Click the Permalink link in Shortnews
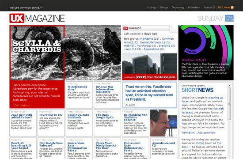 pos(188,133)
